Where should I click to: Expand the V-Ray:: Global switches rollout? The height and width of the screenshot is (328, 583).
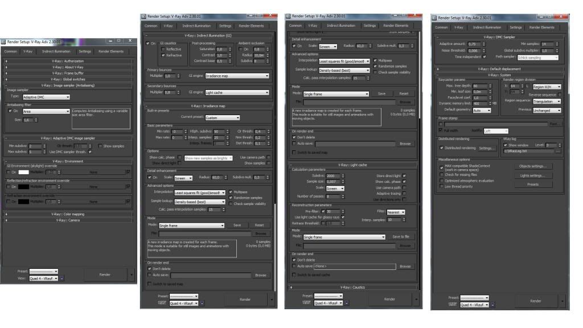point(68,79)
